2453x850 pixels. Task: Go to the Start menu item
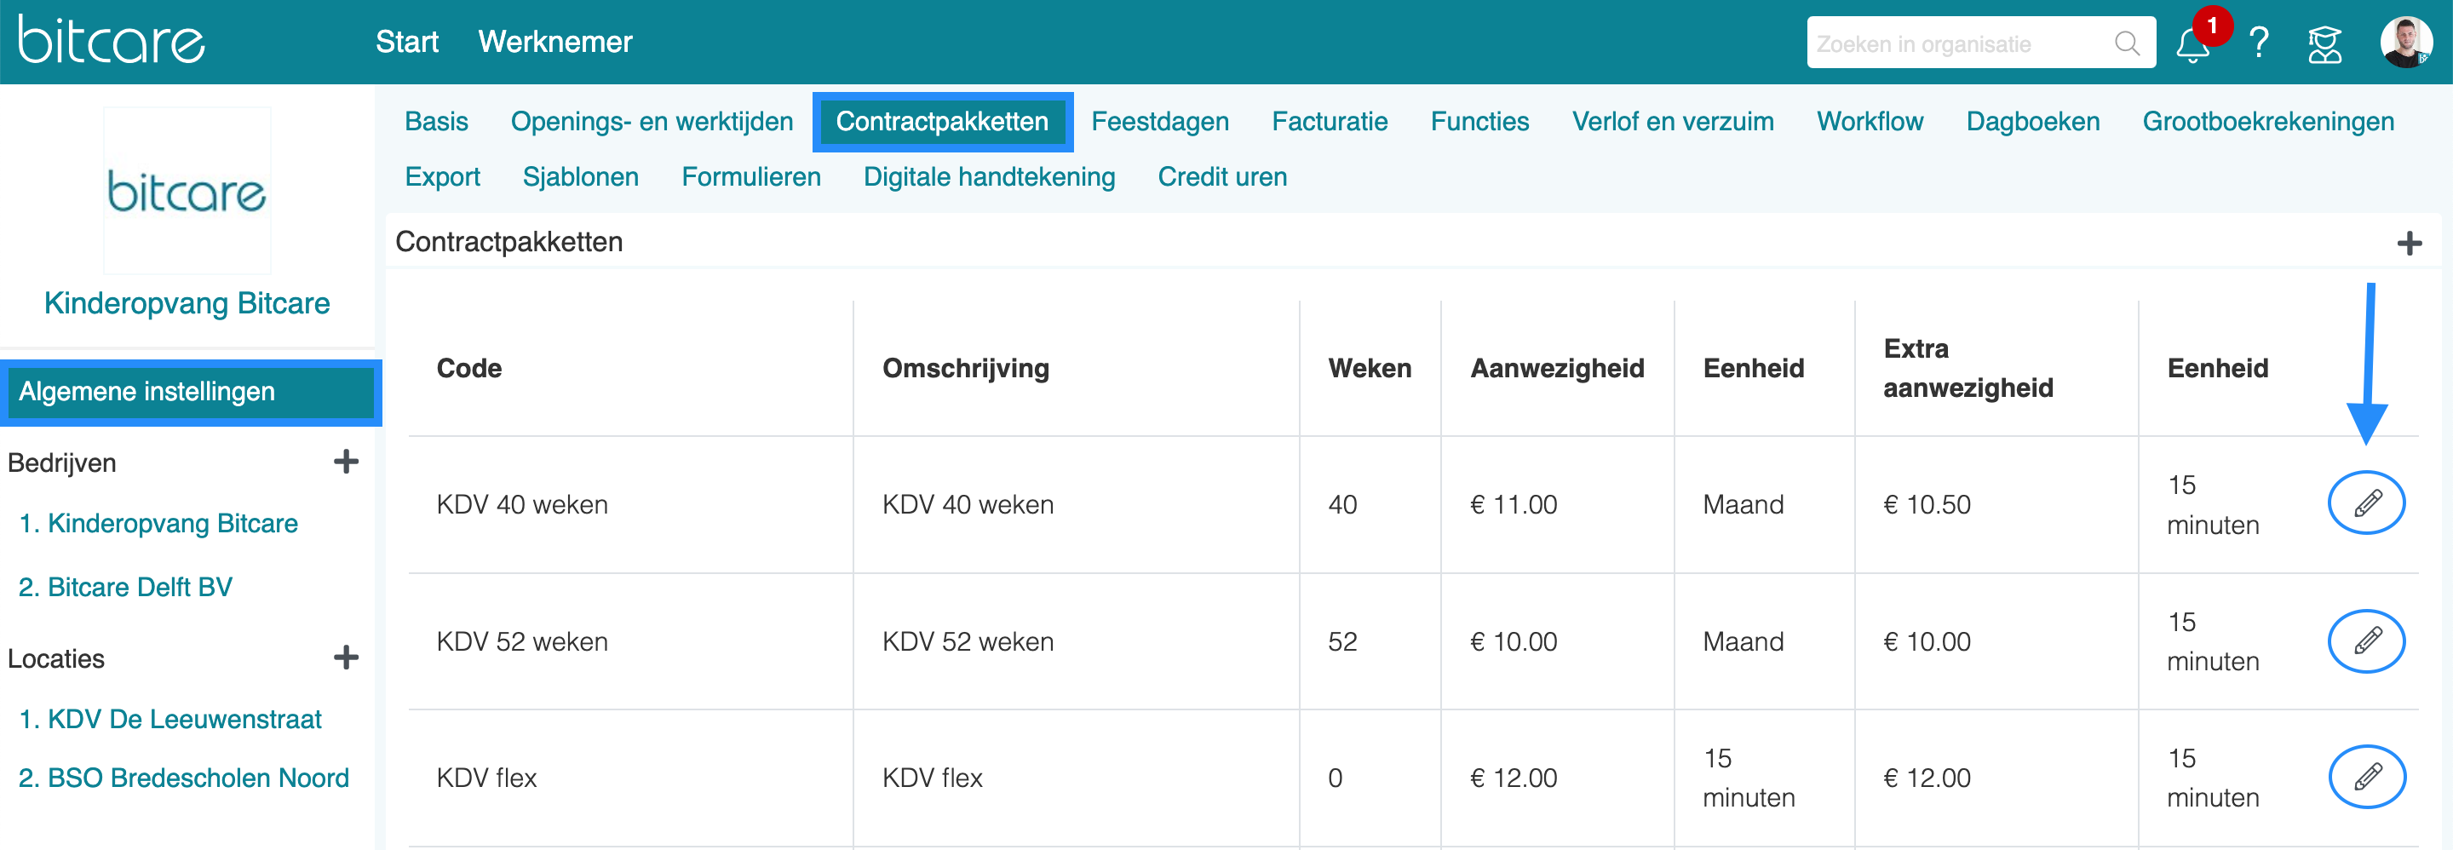pos(406,42)
